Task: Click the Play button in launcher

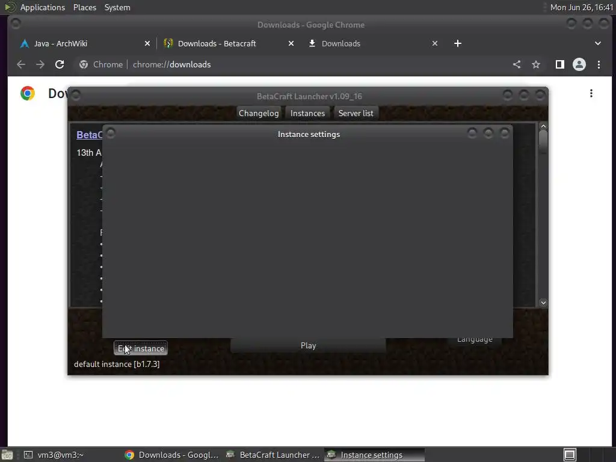Action: pos(309,345)
